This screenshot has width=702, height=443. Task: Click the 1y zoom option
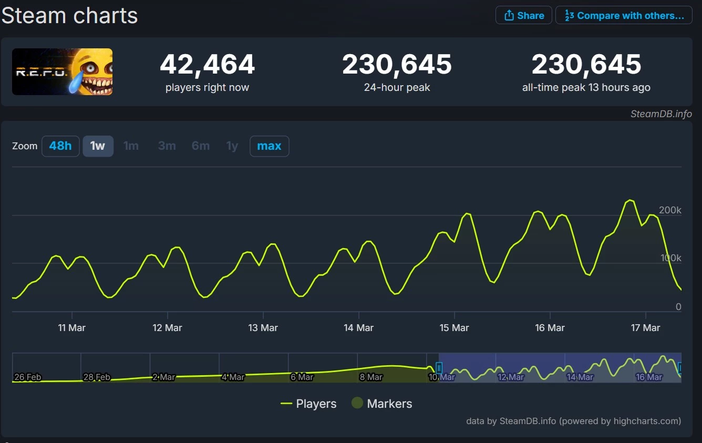point(232,146)
